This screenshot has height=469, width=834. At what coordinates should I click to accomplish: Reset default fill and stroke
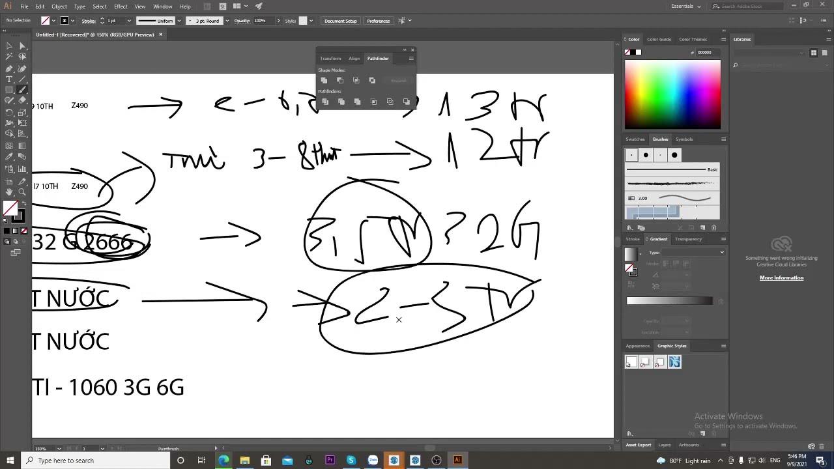[x=6, y=220]
